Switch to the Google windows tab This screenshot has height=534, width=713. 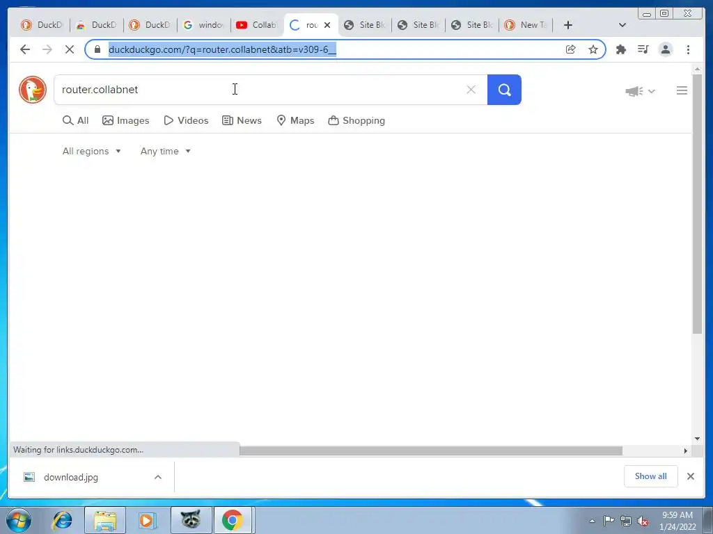tap(203, 25)
